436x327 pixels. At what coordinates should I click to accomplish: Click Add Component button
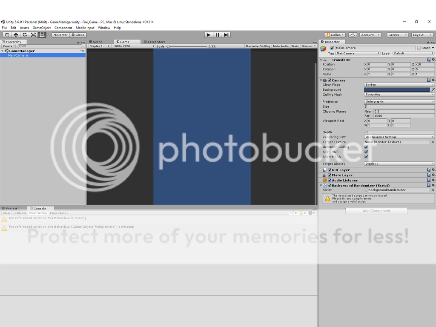(376, 211)
